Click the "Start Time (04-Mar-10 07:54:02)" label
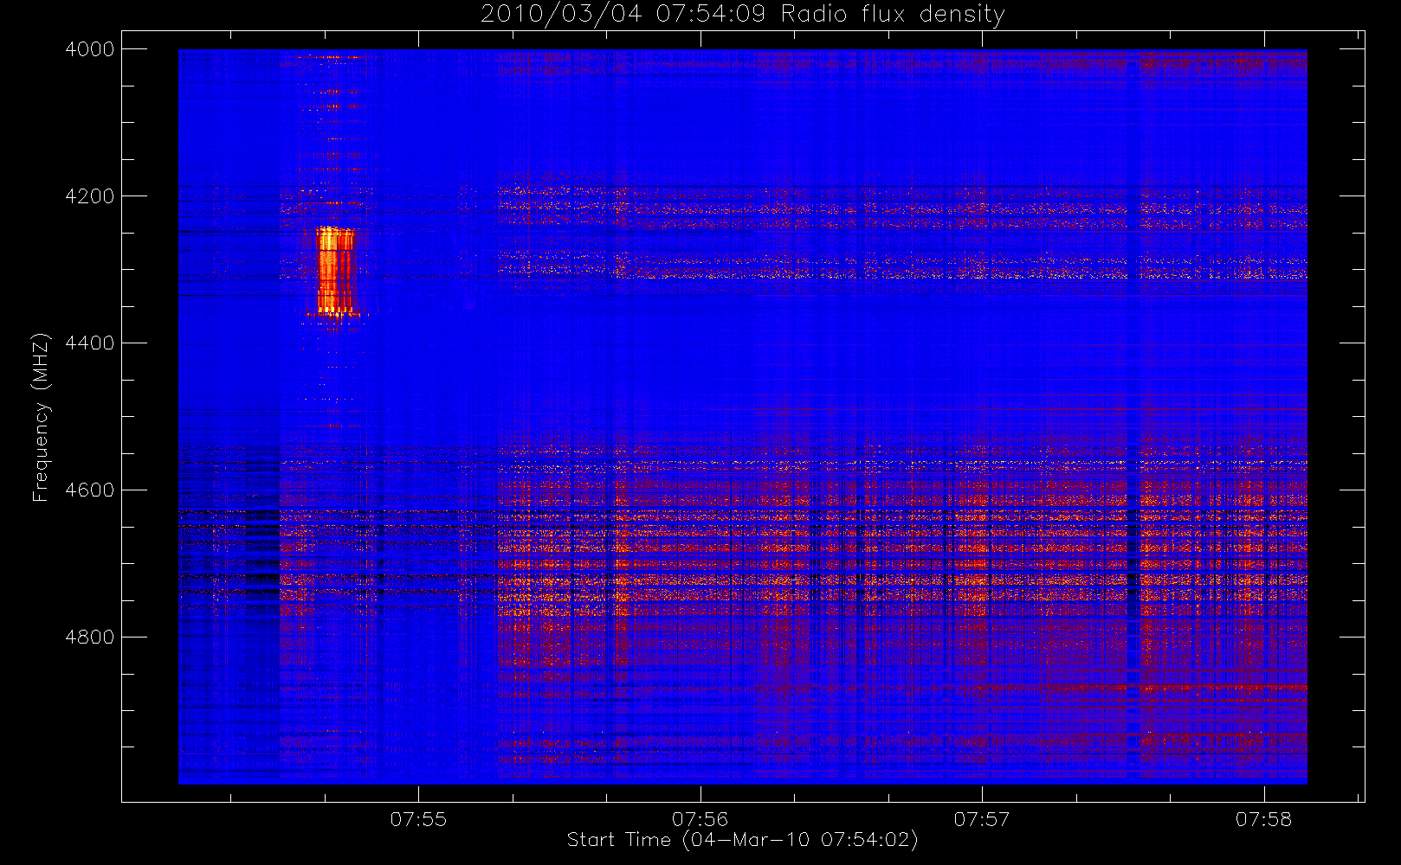The image size is (1401, 865). coord(743,840)
